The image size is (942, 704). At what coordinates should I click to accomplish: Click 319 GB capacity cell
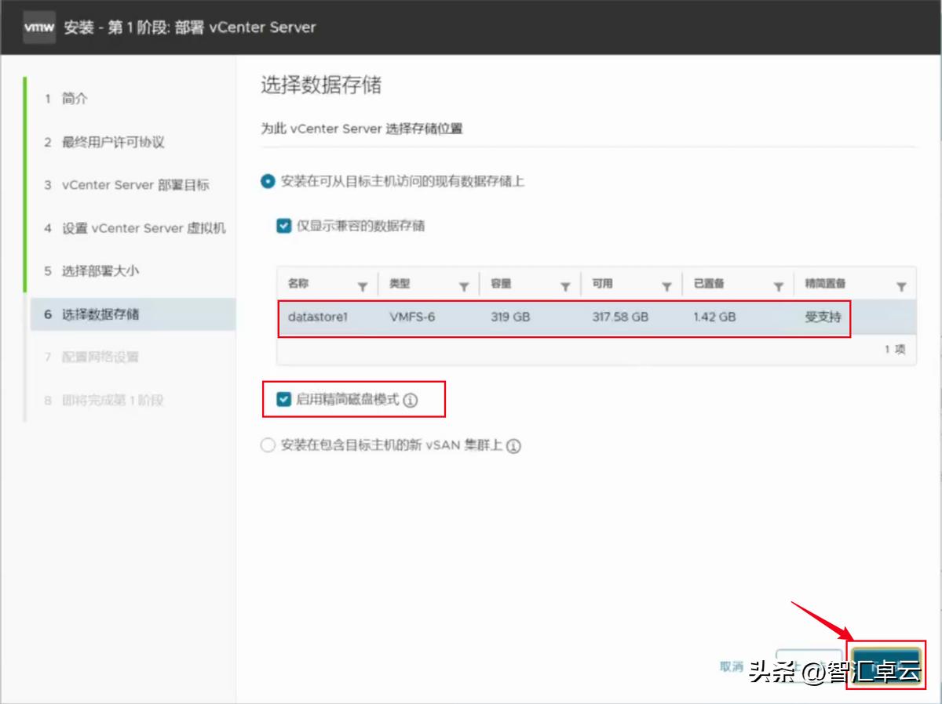510,318
